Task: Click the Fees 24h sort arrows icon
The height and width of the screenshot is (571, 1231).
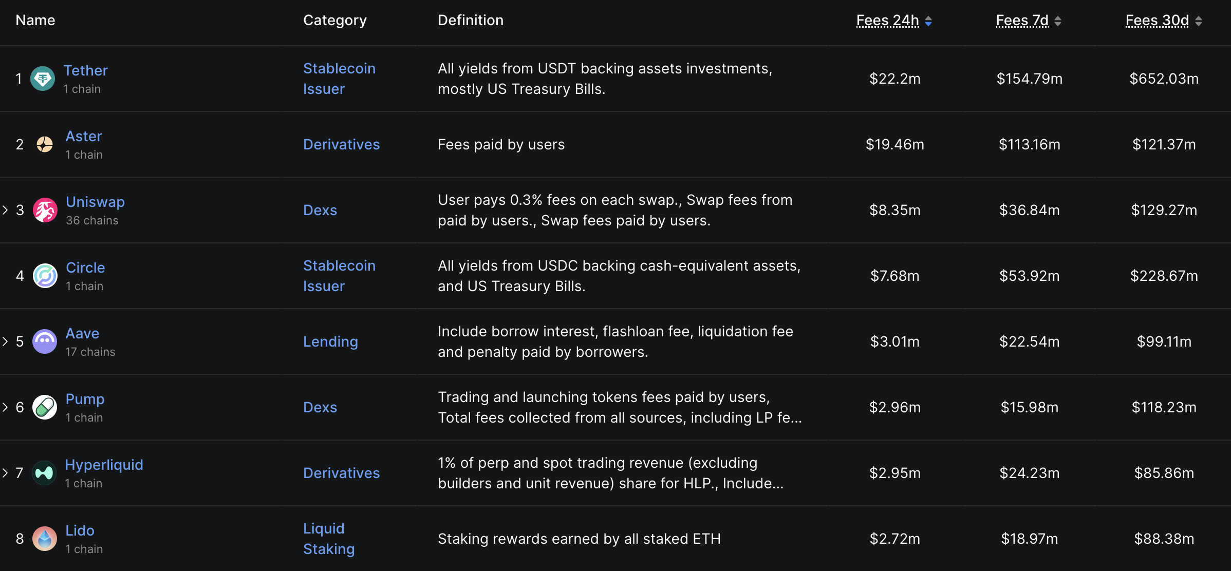Action: (928, 21)
